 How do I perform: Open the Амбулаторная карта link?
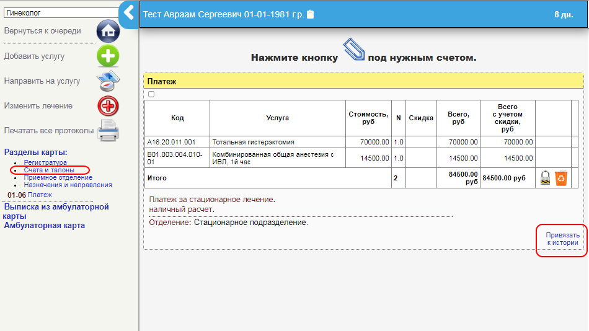45,226
